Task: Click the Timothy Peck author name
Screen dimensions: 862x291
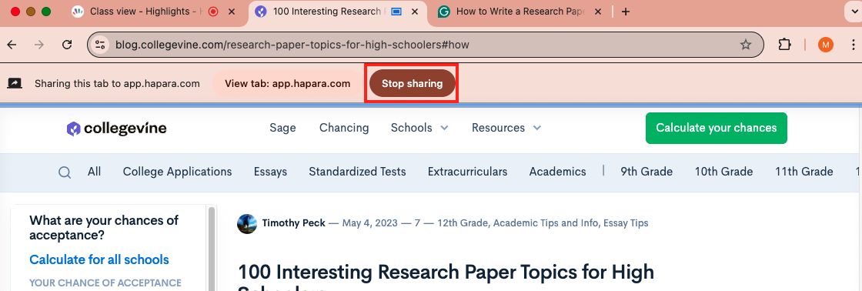Action: [x=293, y=223]
